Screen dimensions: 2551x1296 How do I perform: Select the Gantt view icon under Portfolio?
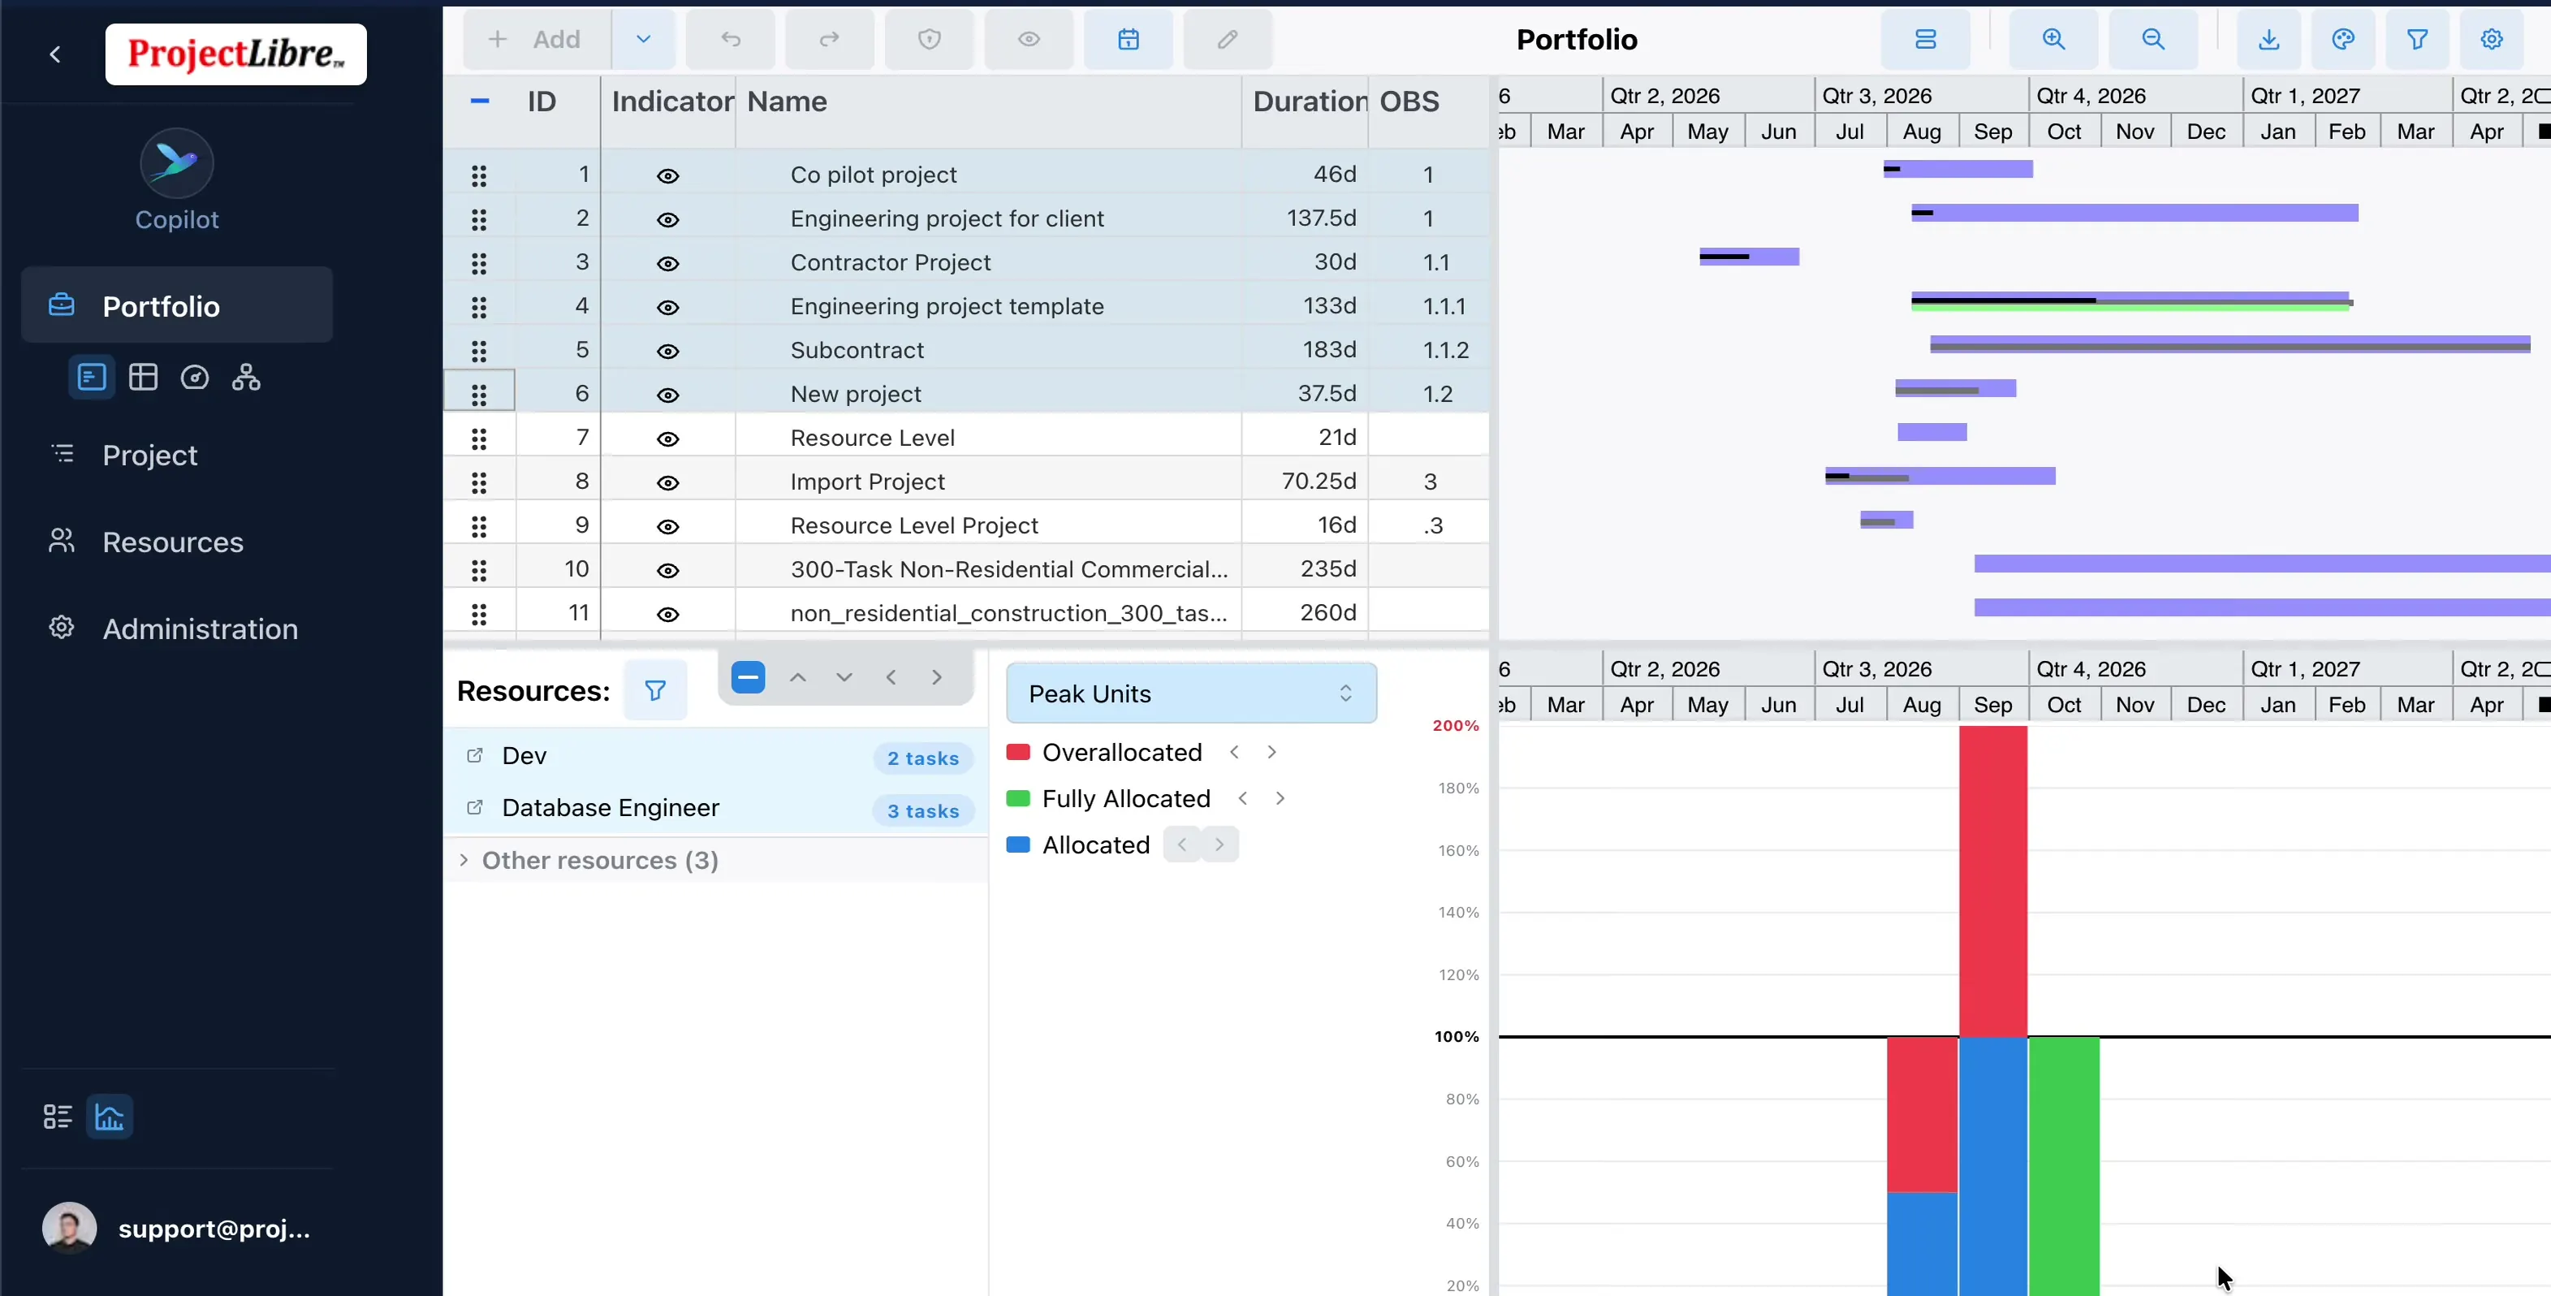(92, 378)
